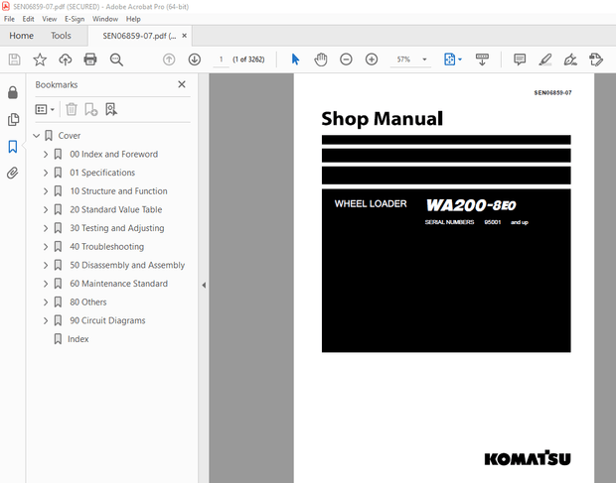
Task: Print the document with printer icon
Action: click(90, 60)
